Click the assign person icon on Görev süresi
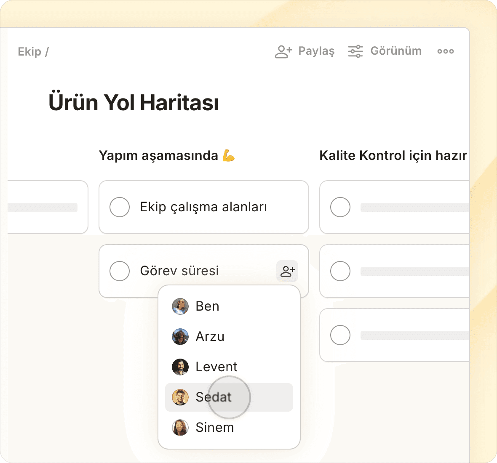 click(287, 271)
